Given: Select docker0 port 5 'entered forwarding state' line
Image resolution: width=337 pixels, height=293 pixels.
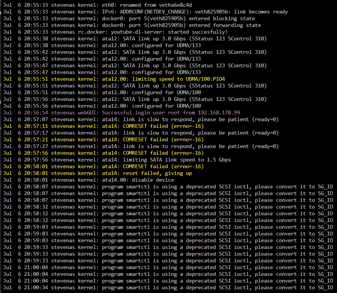Looking at the screenshot, I should pos(132,25).
